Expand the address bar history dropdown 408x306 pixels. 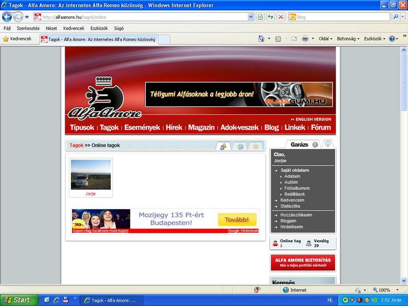click(250, 17)
